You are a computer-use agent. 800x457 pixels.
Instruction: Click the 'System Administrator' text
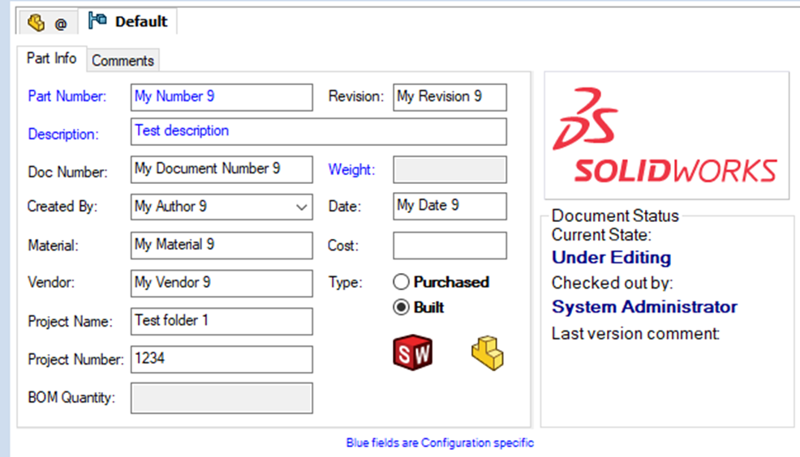(644, 307)
